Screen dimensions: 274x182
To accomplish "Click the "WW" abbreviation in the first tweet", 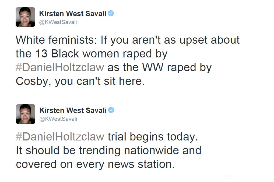I will click(153, 67).
